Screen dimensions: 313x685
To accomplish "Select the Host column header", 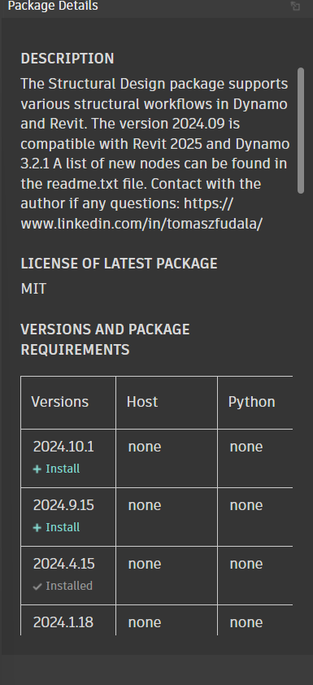I will (142, 402).
